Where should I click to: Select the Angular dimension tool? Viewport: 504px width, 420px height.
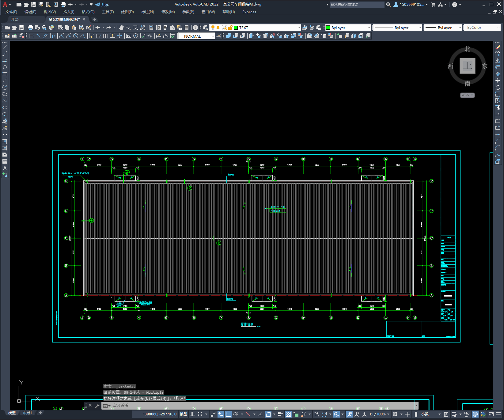pos(82,36)
